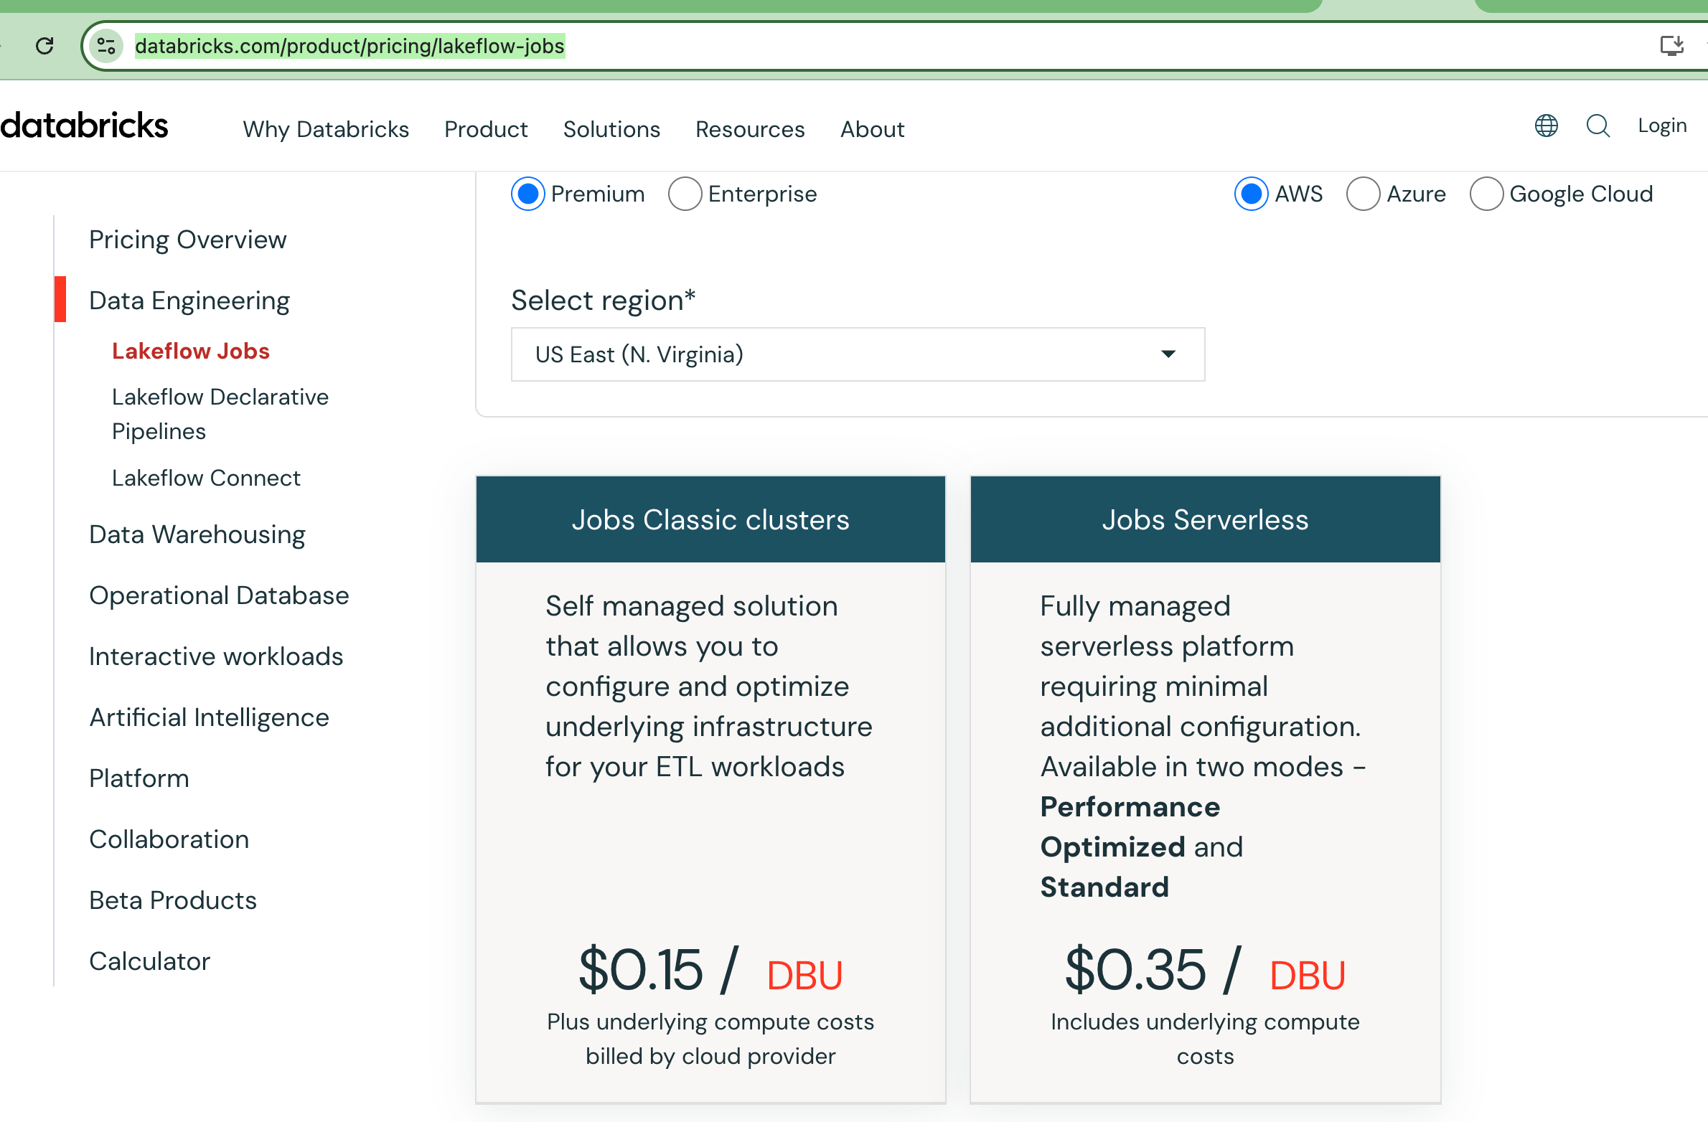
Task: Click the install app icon in address bar
Action: 1671,46
